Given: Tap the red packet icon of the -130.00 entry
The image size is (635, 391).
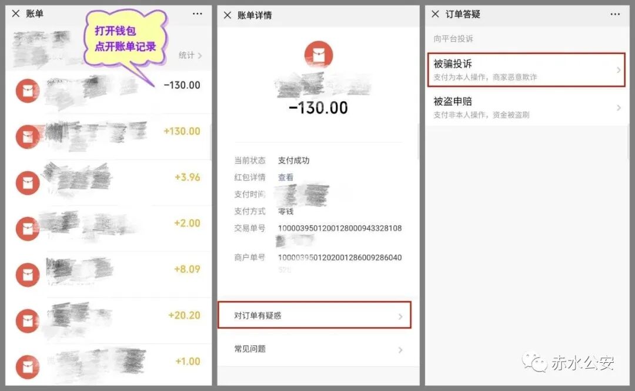Looking at the screenshot, I should [x=28, y=91].
